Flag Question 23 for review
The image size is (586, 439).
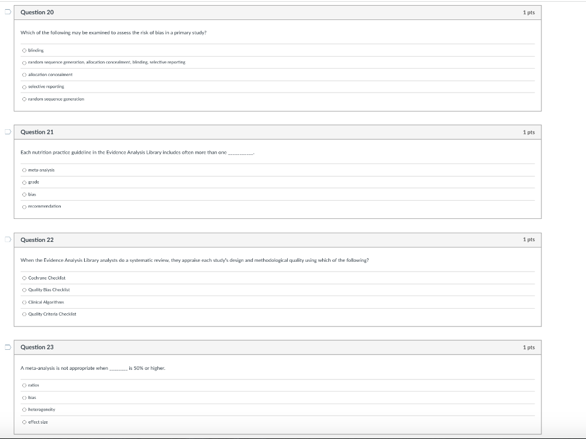[8, 347]
